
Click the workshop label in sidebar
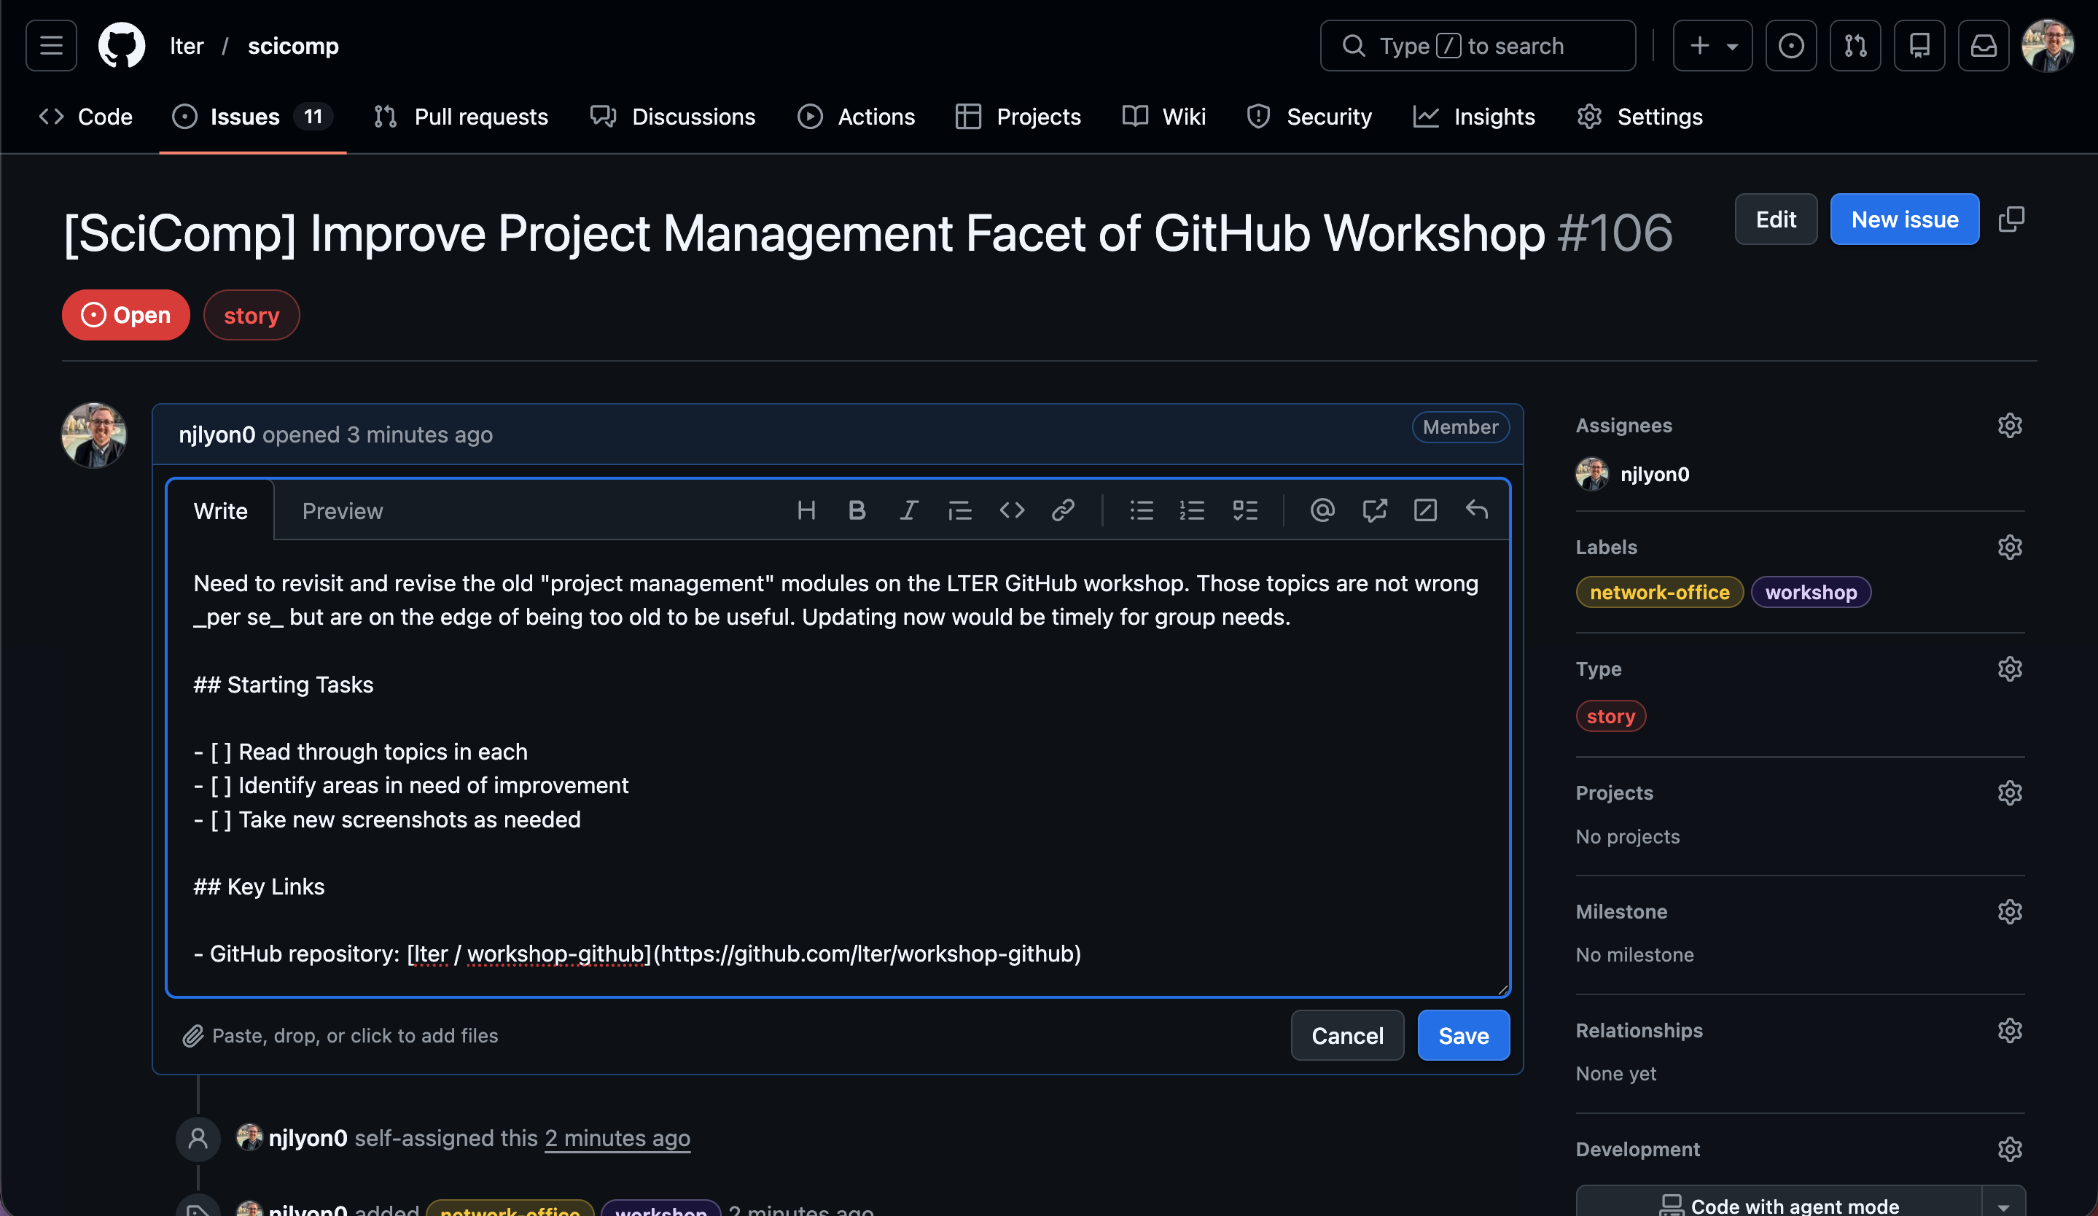tap(1811, 593)
